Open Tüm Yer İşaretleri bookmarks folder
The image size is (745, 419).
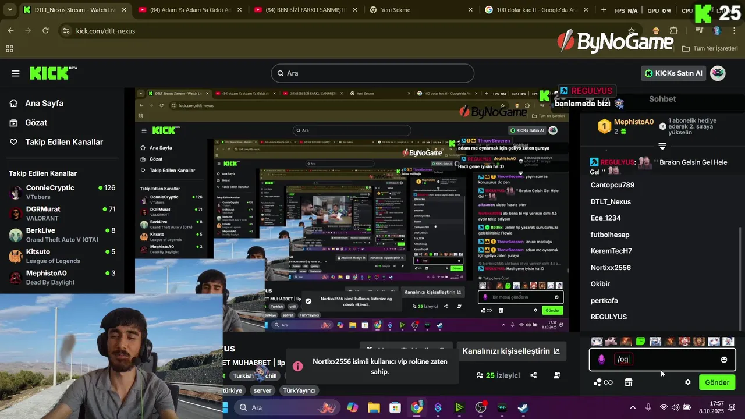[711, 48]
